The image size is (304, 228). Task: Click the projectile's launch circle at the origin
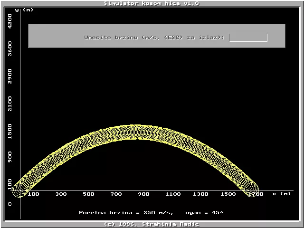20,190
